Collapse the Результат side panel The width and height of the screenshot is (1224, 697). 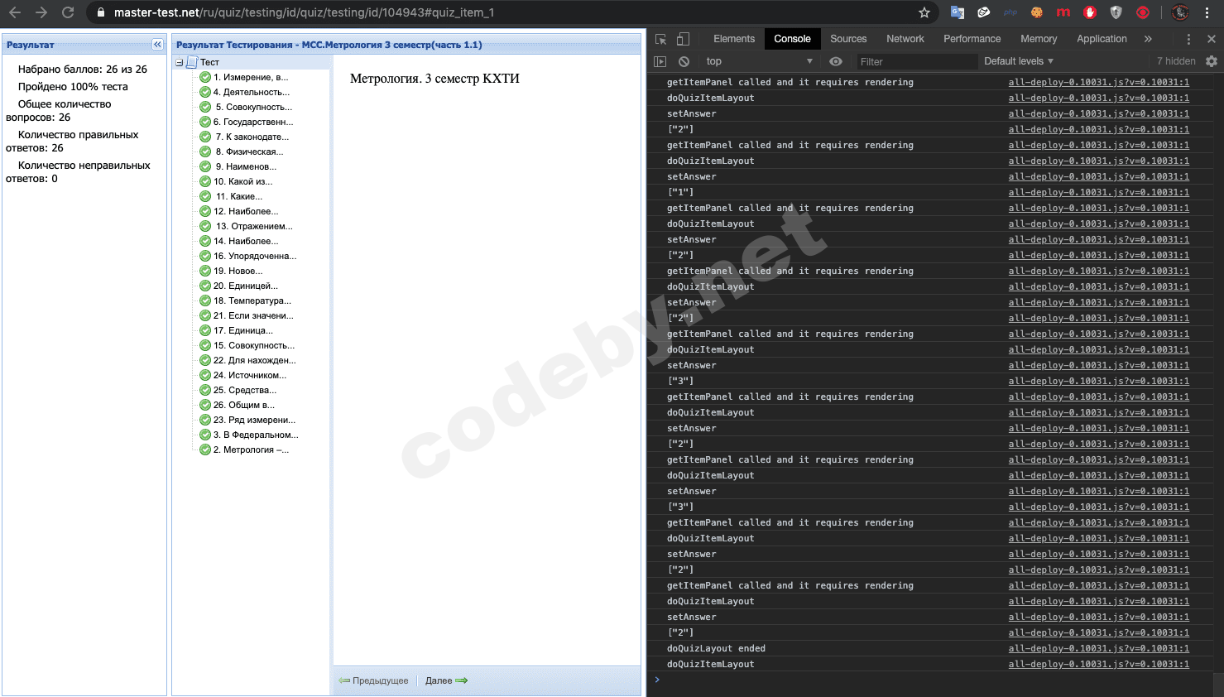(x=157, y=45)
